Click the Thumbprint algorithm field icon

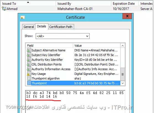click(x=29, y=78)
